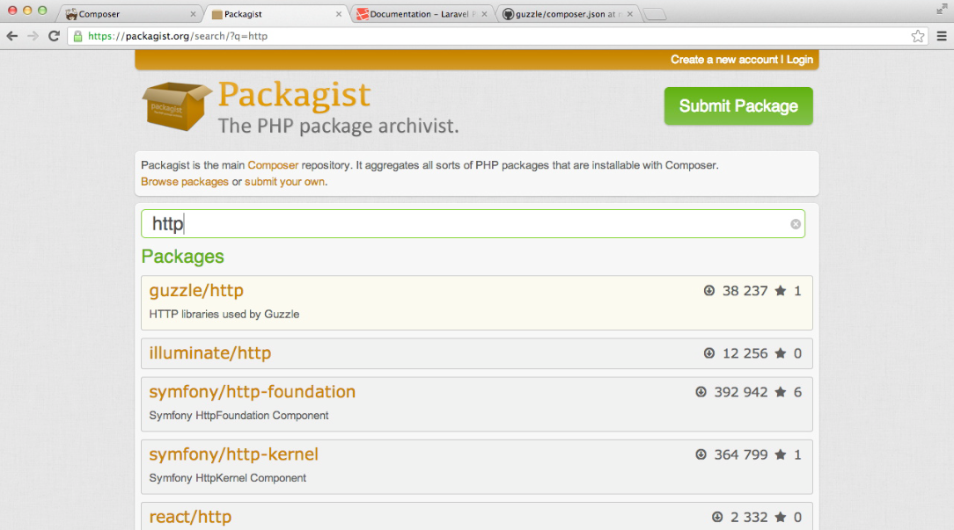Click the Submit Package button

(x=738, y=105)
